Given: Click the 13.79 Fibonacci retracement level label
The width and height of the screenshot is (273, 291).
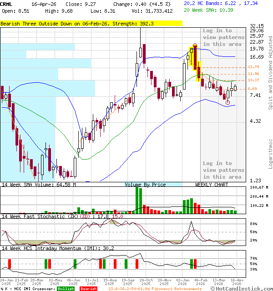Looking at the screenshot, I should coord(253,67).
